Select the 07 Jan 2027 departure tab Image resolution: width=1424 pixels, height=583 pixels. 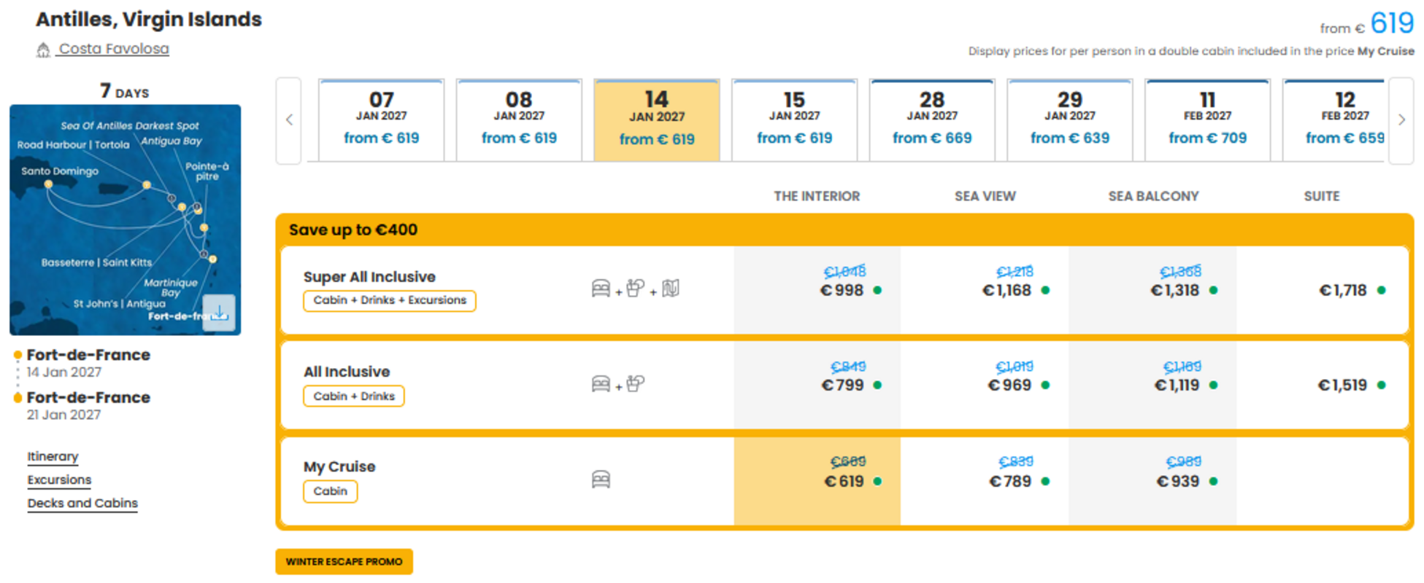(x=381, y=120)
